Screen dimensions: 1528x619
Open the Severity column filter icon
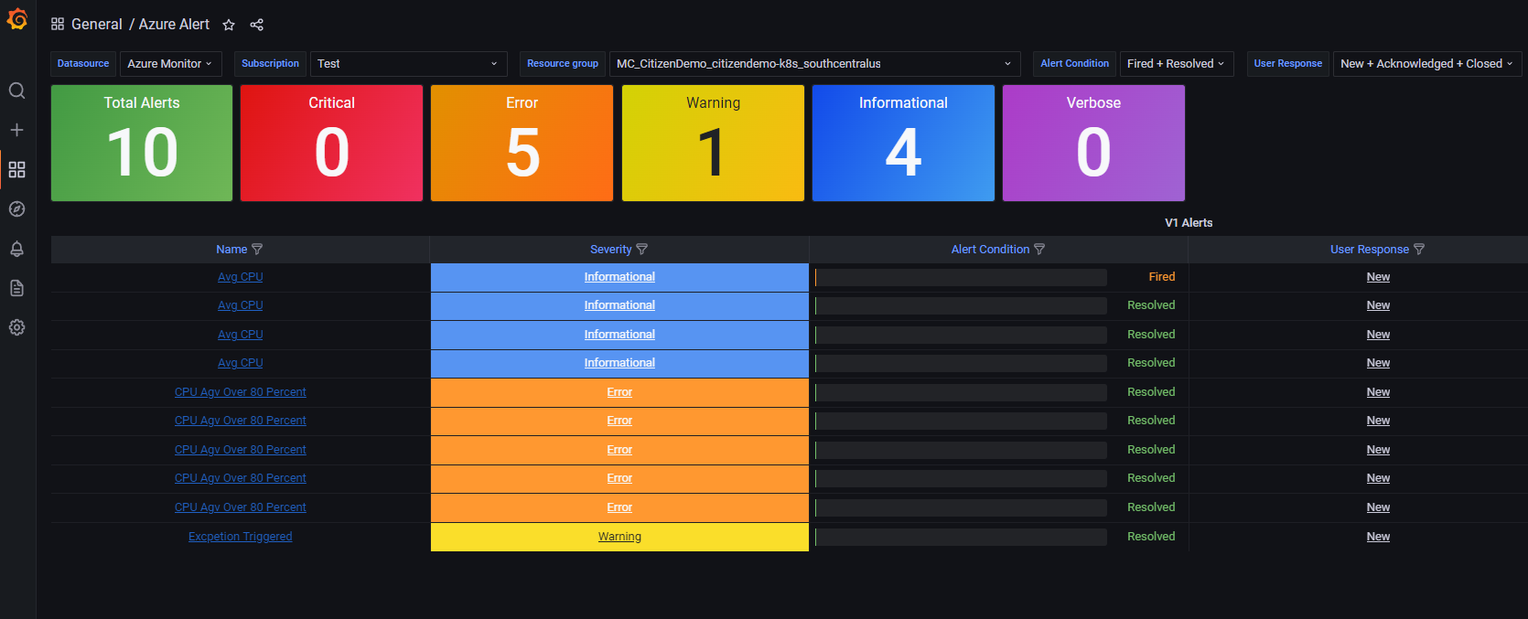click(641, 249)
